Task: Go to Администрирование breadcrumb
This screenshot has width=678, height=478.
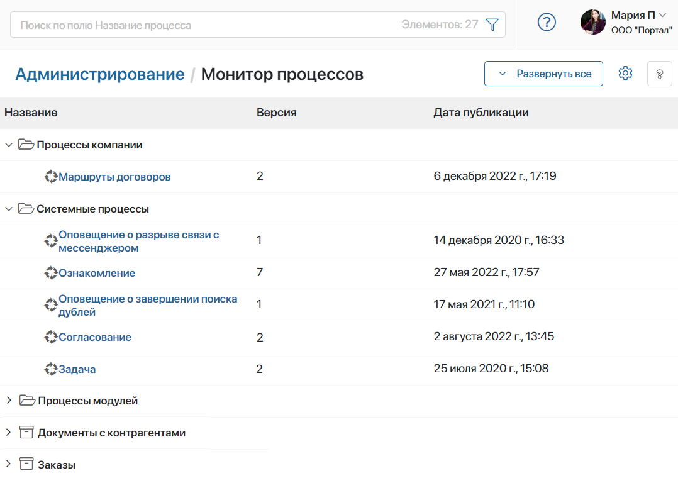Action: click(100, 74)
